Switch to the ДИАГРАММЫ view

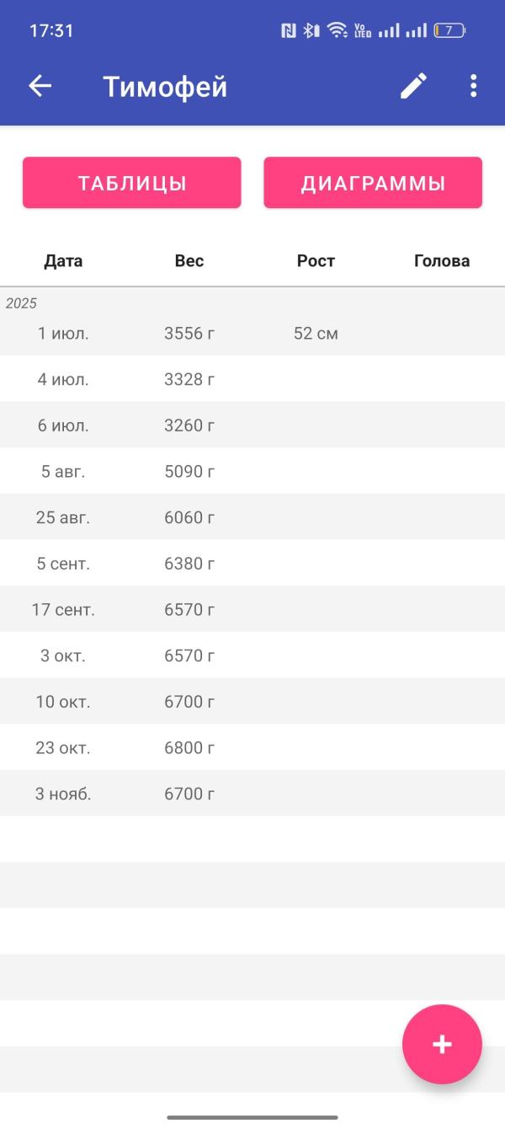pyautogui.click(x=373, y=183)
